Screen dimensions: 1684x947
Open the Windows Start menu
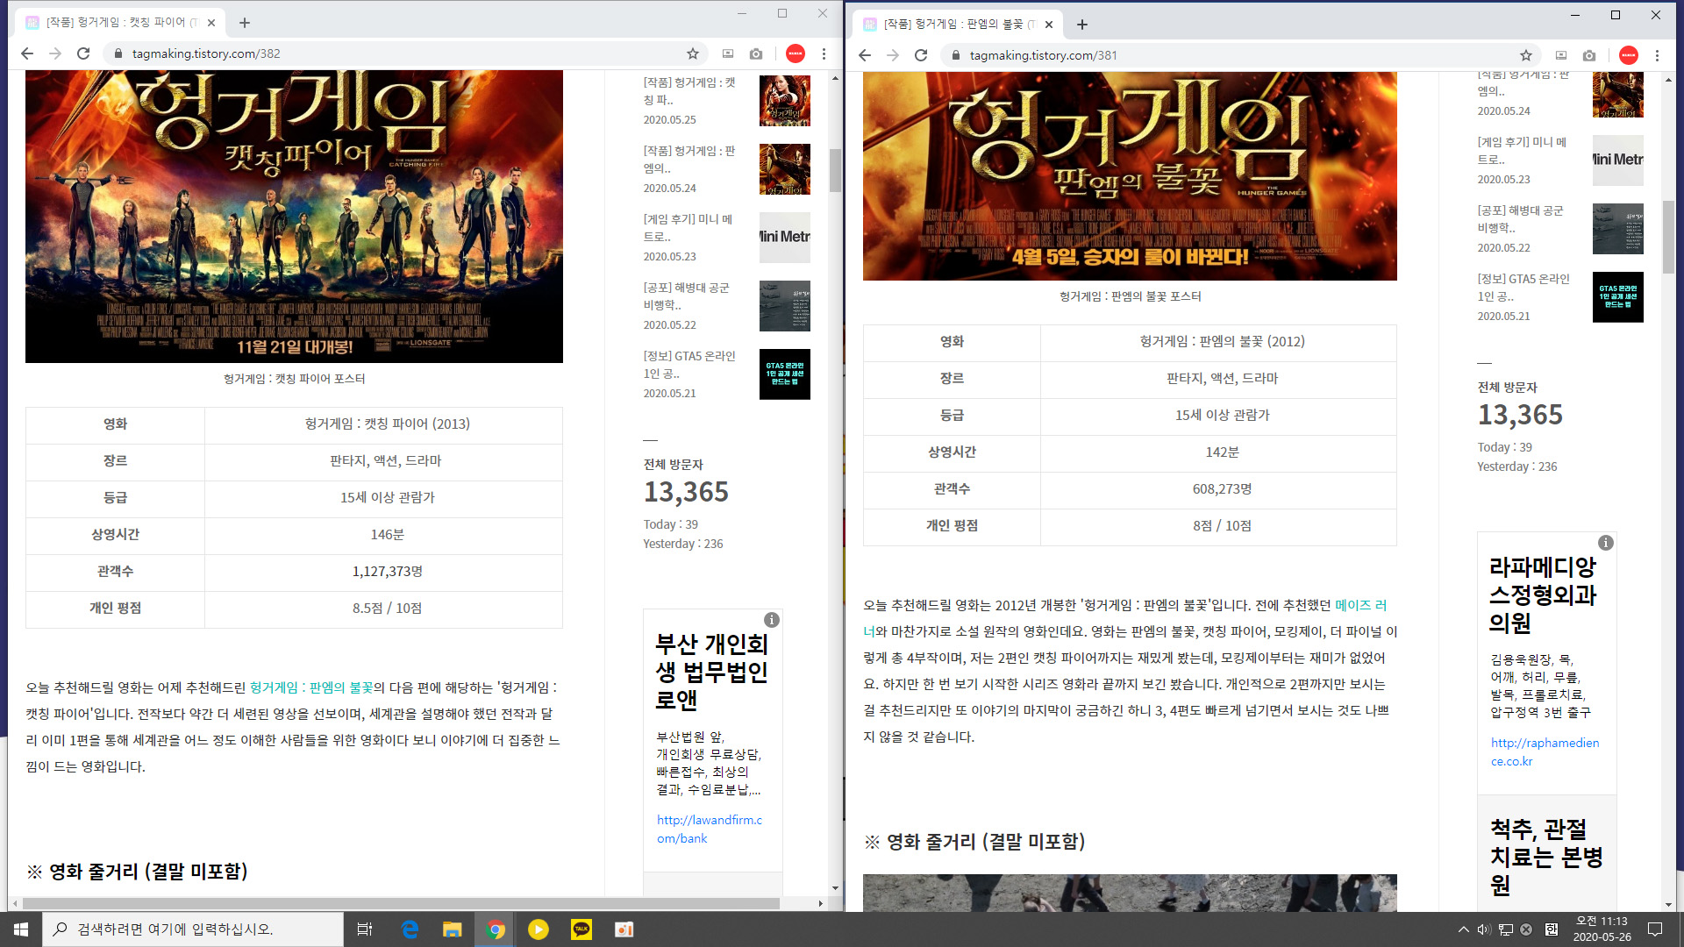click(21, 929)
